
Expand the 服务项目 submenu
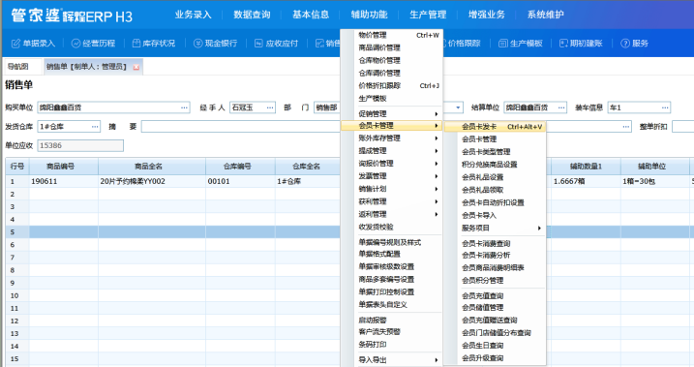500,228
